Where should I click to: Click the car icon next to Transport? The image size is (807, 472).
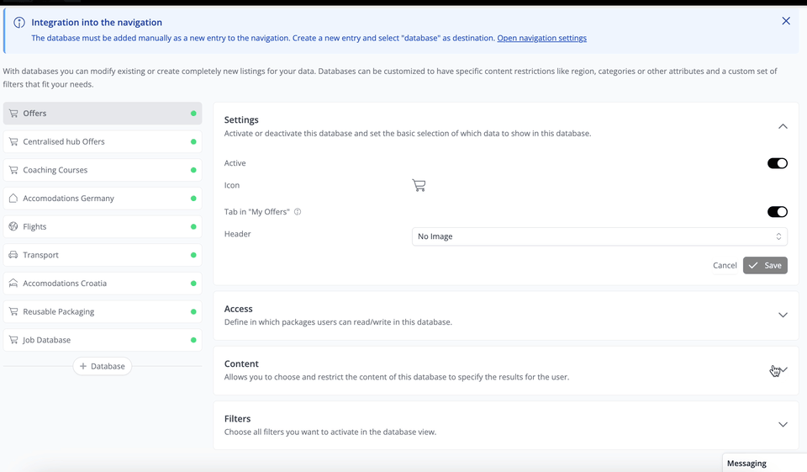[13, 255]
